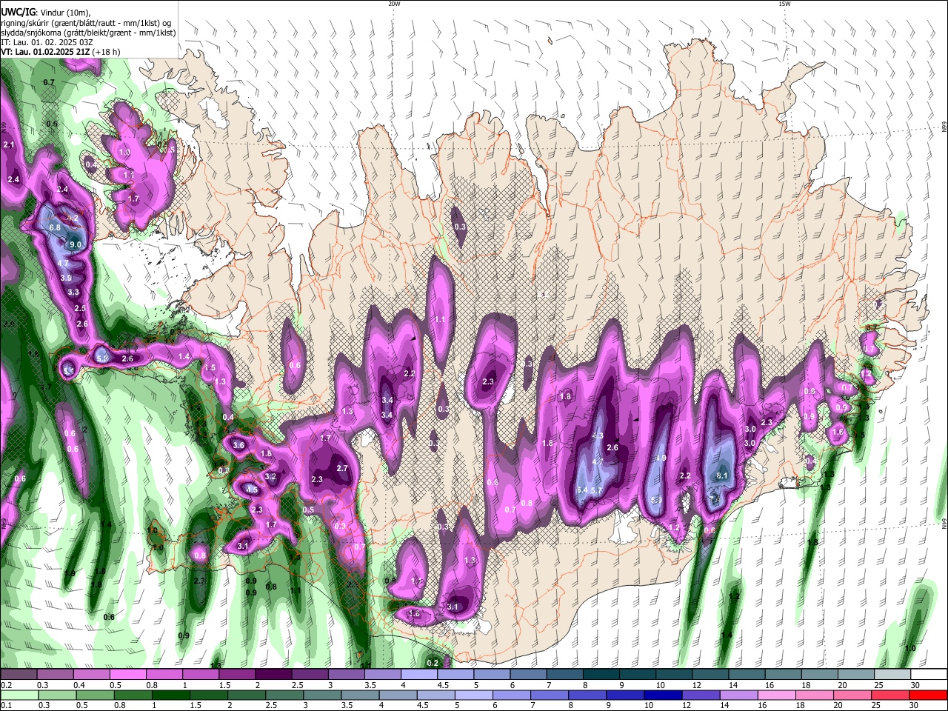Pick the dark teal snow swatch between 8 and 9
The height and width of the screenshot is (711, 948).
tap(601, 675)
